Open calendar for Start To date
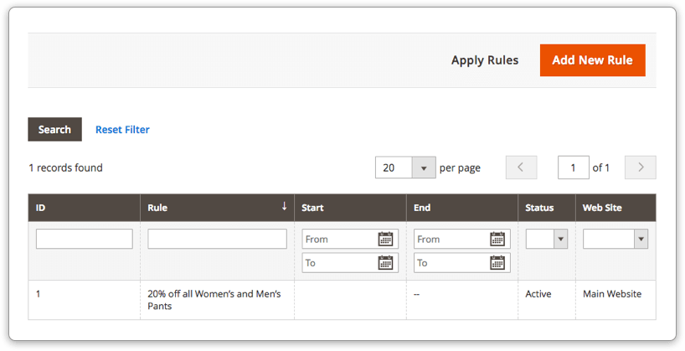 point(385,263)
